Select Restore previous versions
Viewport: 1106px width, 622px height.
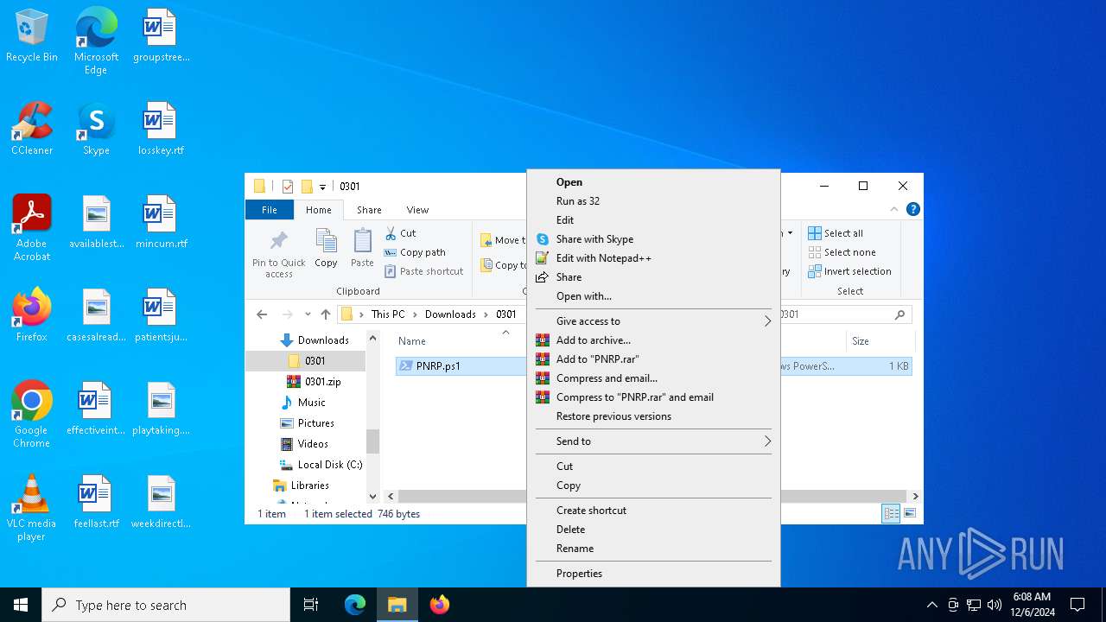tap(653, 416)
